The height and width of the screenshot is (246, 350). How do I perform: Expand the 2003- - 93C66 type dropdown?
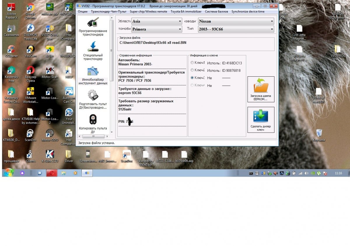(236, 29)
